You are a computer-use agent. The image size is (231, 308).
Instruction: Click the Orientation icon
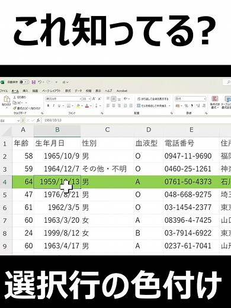click(x=126, y=99)
